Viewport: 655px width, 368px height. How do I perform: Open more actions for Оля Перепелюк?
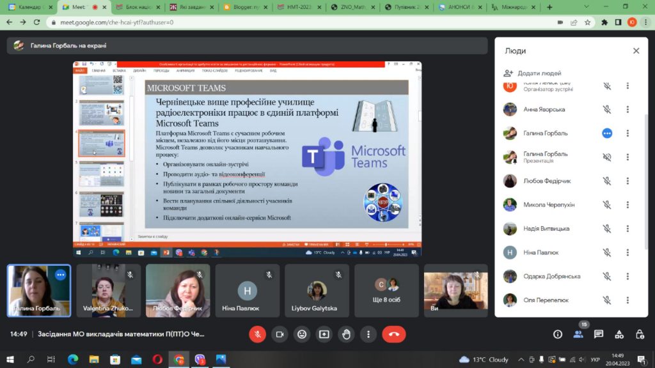coord(627,300)
